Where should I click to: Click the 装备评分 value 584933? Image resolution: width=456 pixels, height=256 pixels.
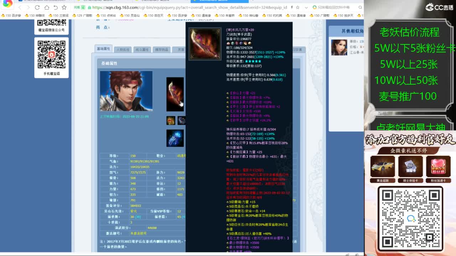[x=136, y=206]
